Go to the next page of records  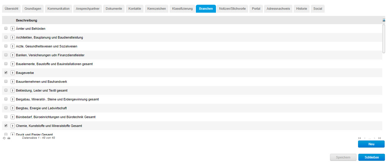[x=375, y=138]
